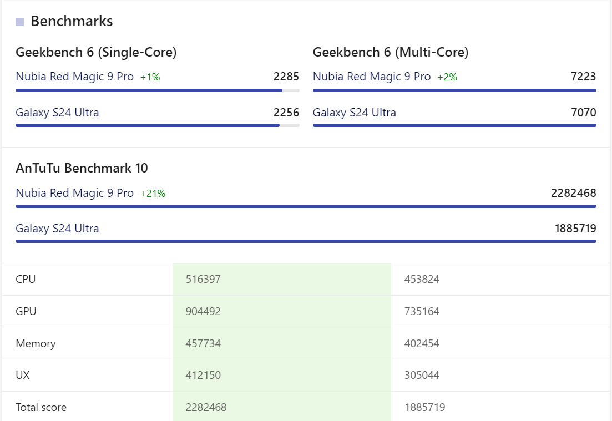The image size is (612, 421).
Task: Click the Nubia multi-core progress bar
Action: tap(455, 90)
